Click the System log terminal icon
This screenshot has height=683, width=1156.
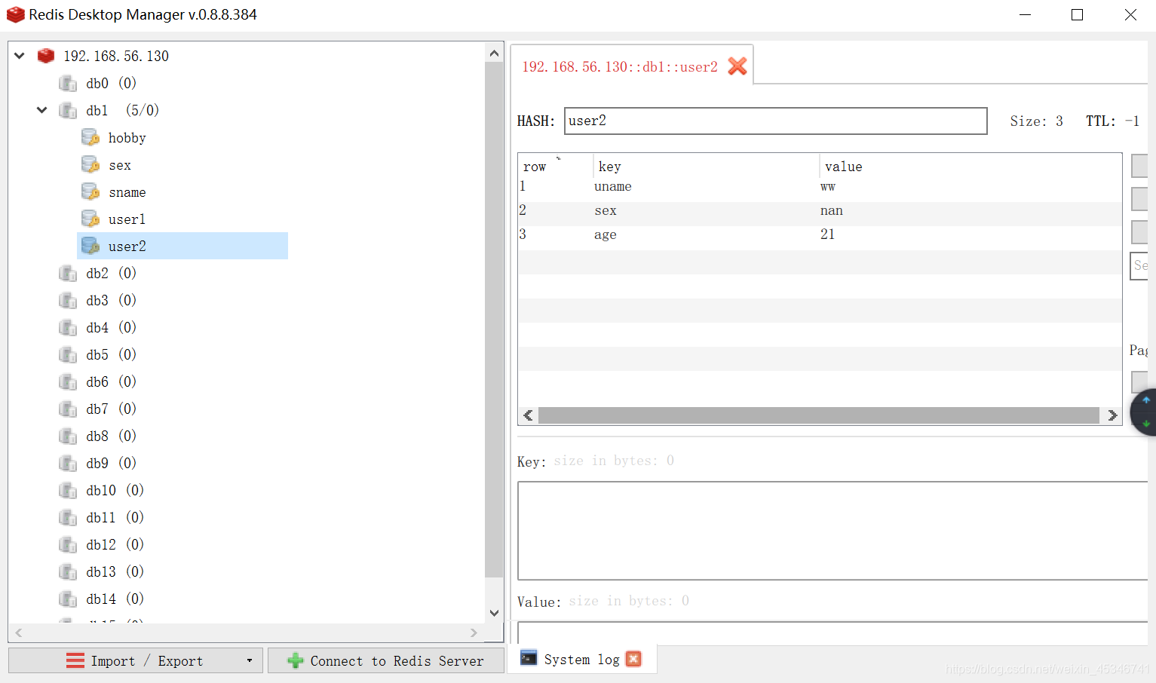point(529,658)
